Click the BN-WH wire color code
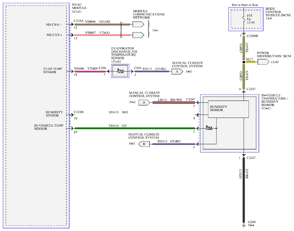The height and width of the screenshot is (231, 294). pos(176,100)
